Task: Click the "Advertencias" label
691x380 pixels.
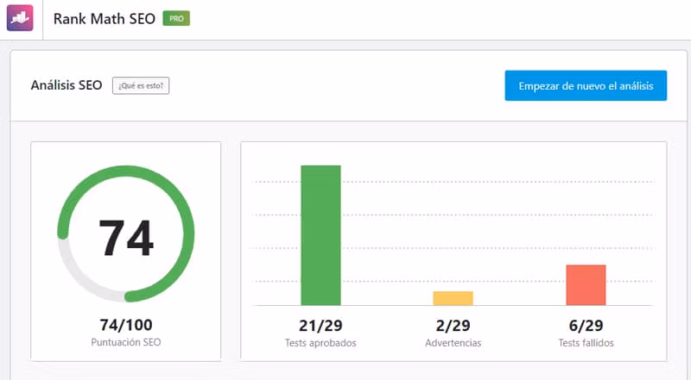Action: click(x=453, y=343)
